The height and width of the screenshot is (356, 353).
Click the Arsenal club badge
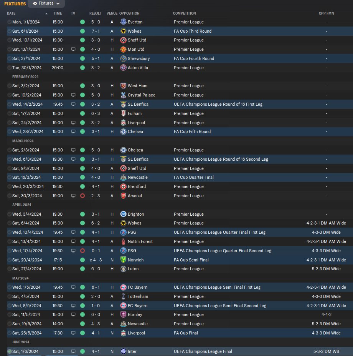[x=123, y=196]
